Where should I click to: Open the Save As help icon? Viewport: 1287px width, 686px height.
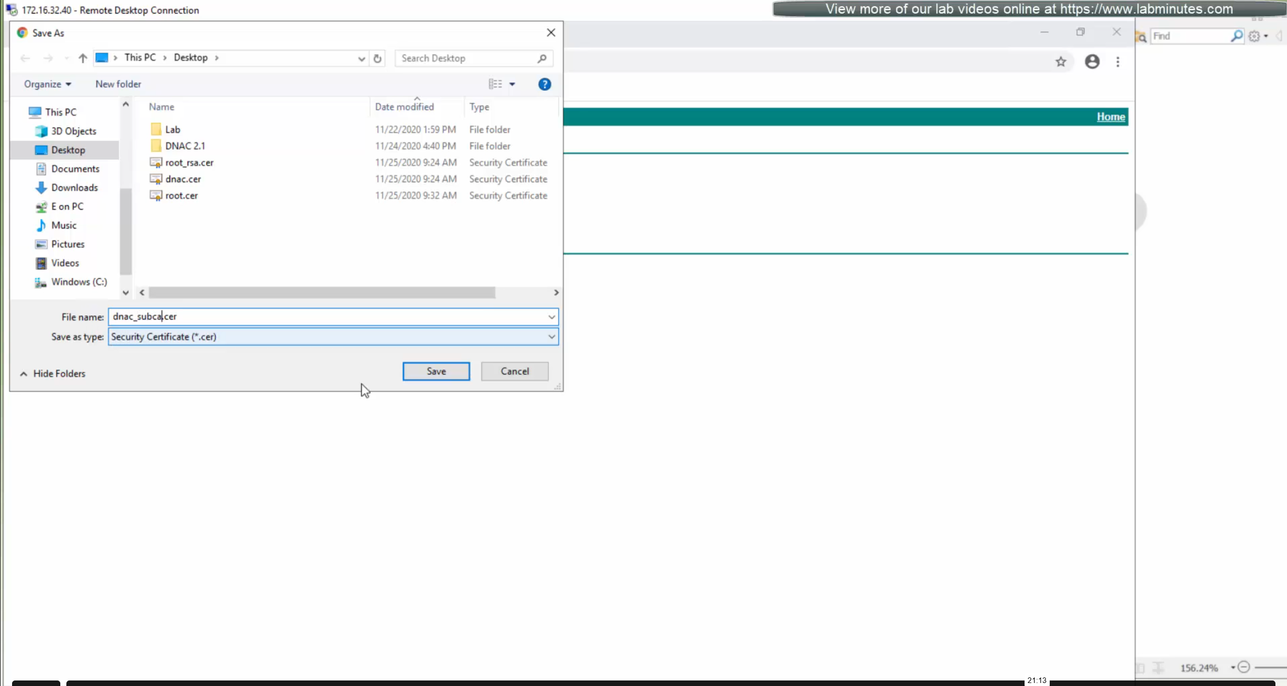[x=544, y=84]
